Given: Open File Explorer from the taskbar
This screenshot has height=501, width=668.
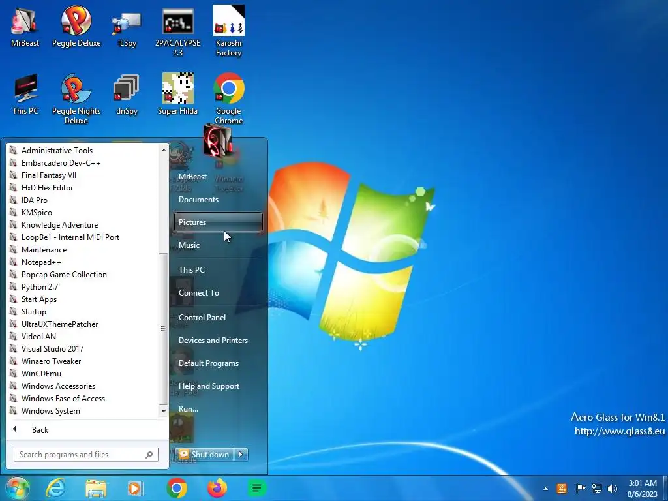Looking at the screenshot, I should point(96,488).
